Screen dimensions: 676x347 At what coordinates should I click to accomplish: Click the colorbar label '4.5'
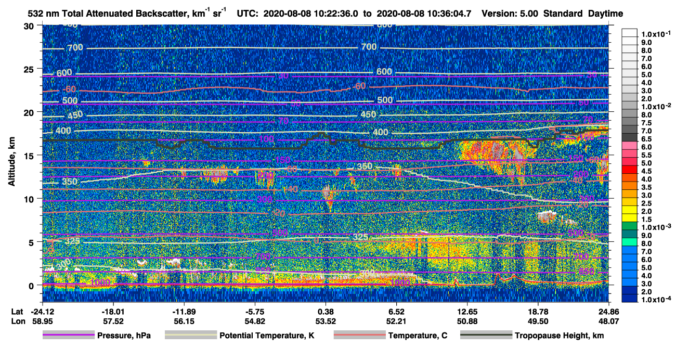(646, 171)
